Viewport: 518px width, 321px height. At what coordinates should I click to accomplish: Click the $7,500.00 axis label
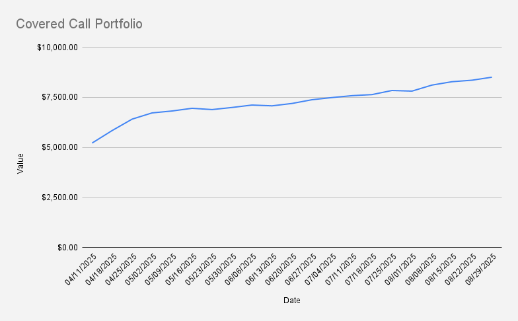[x=59, y=97]
